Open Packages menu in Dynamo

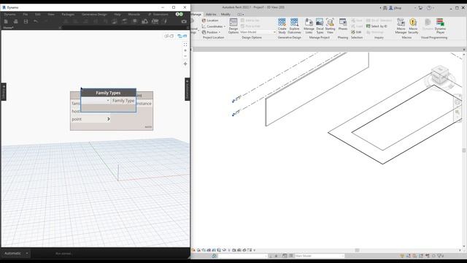coord(68,15)
